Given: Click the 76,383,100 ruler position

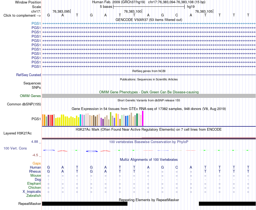Looking at the screenshot, I should click(133, 11).
